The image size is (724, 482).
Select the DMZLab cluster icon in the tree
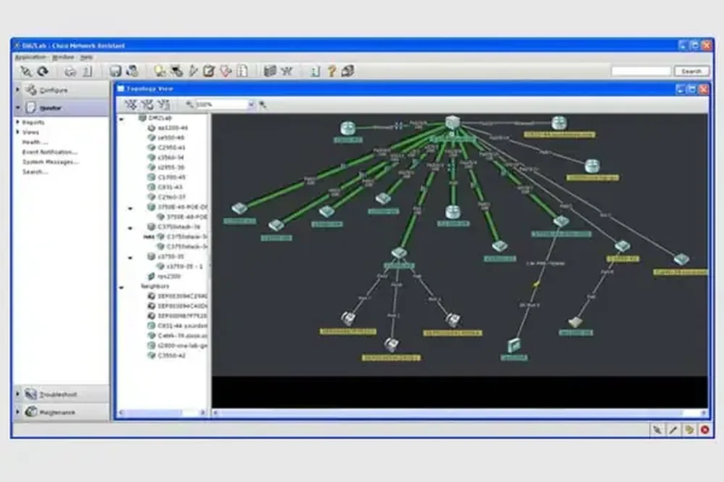click(x=144, y=117)
